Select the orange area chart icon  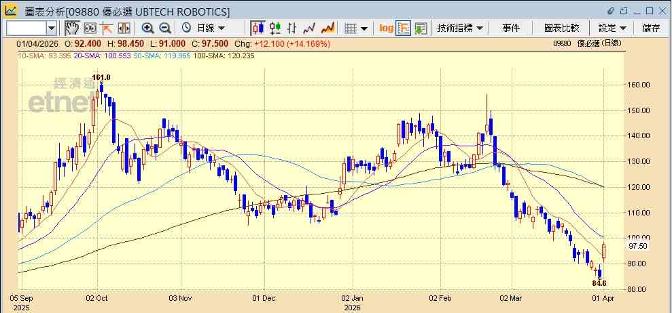pos(328,28)
